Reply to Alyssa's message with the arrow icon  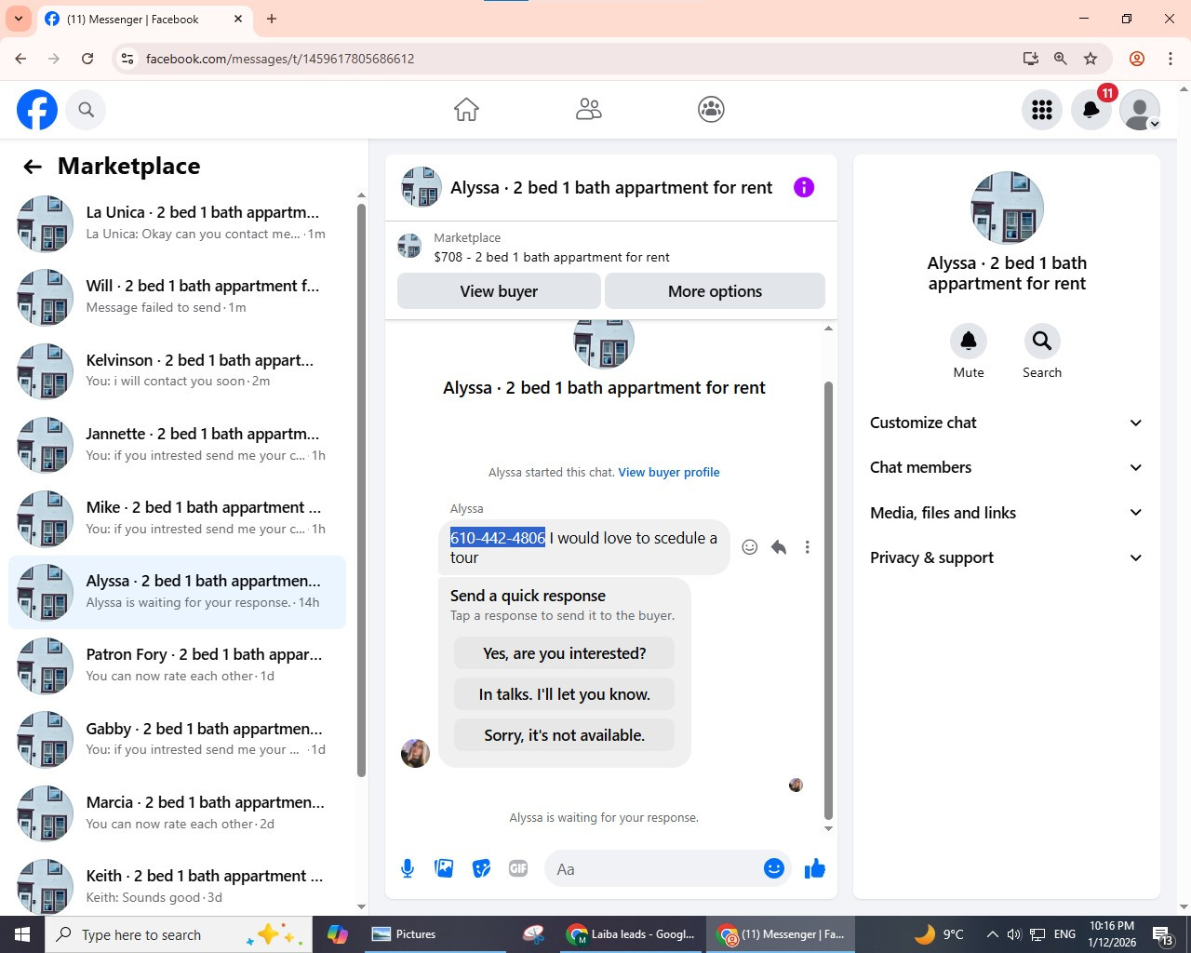coord(779,547)
